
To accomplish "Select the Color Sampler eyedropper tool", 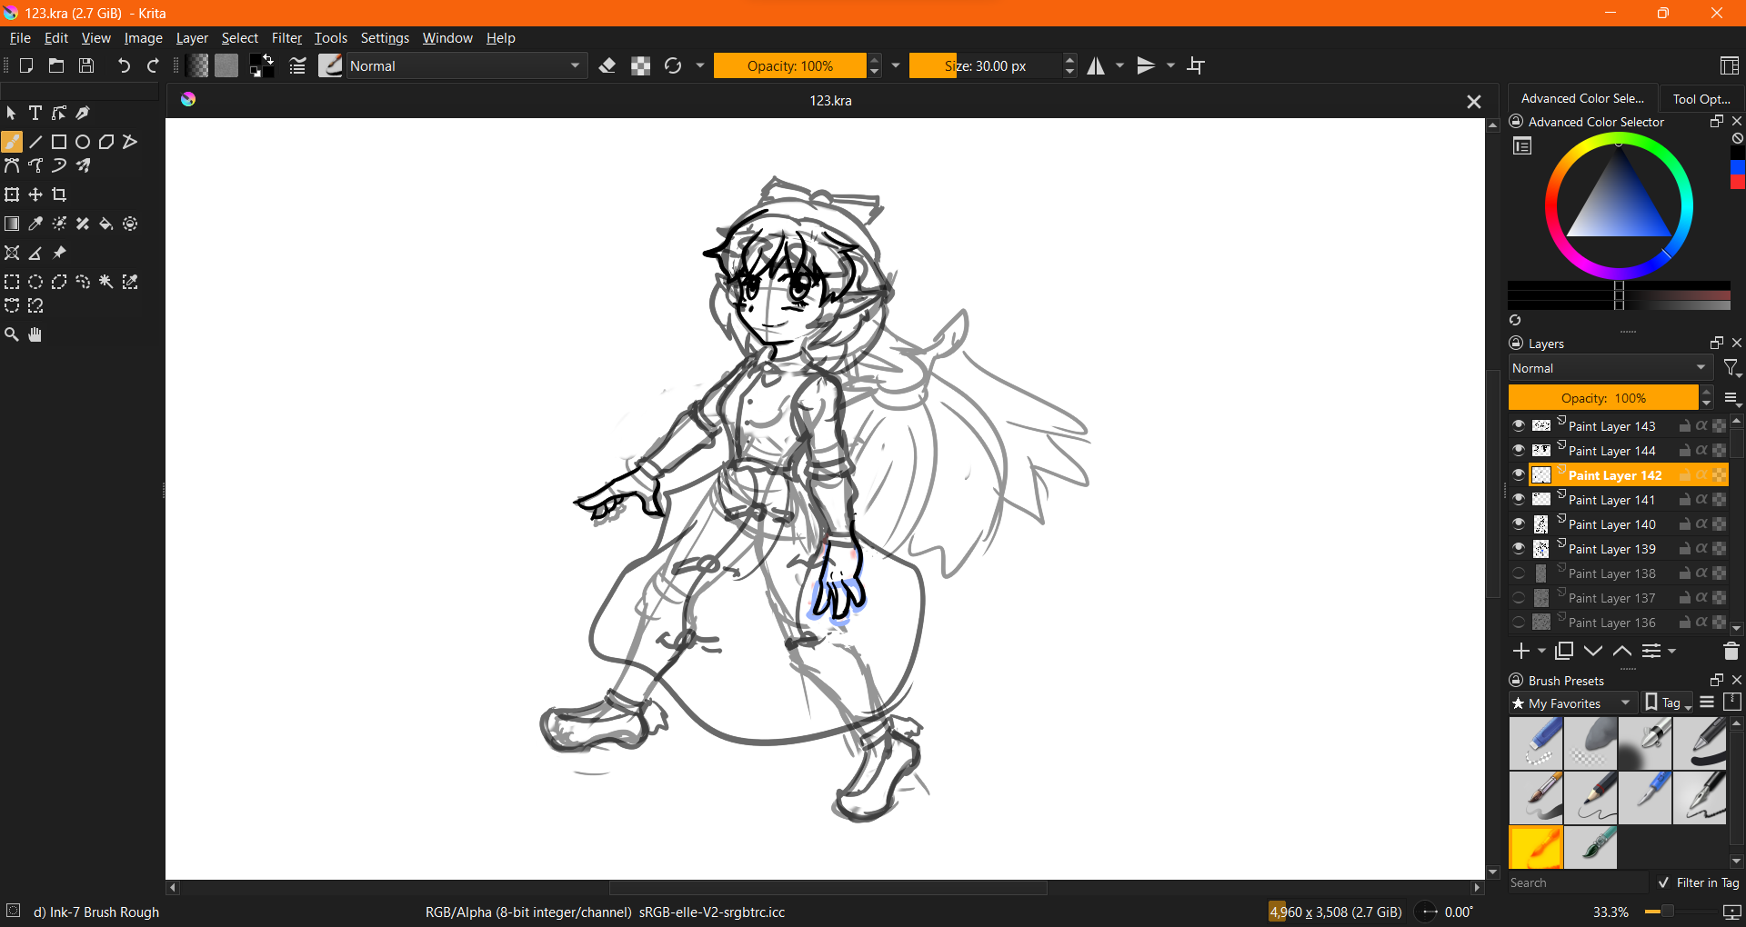I will pos(35,224).
